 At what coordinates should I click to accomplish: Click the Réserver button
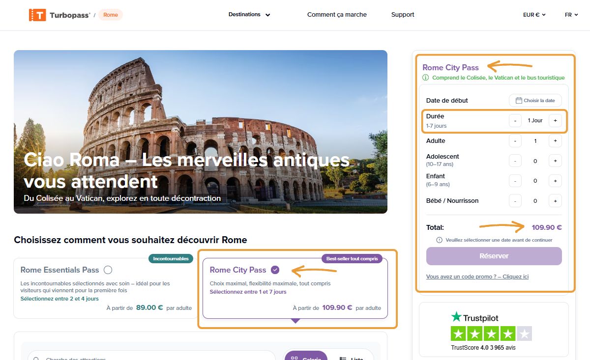494,256
